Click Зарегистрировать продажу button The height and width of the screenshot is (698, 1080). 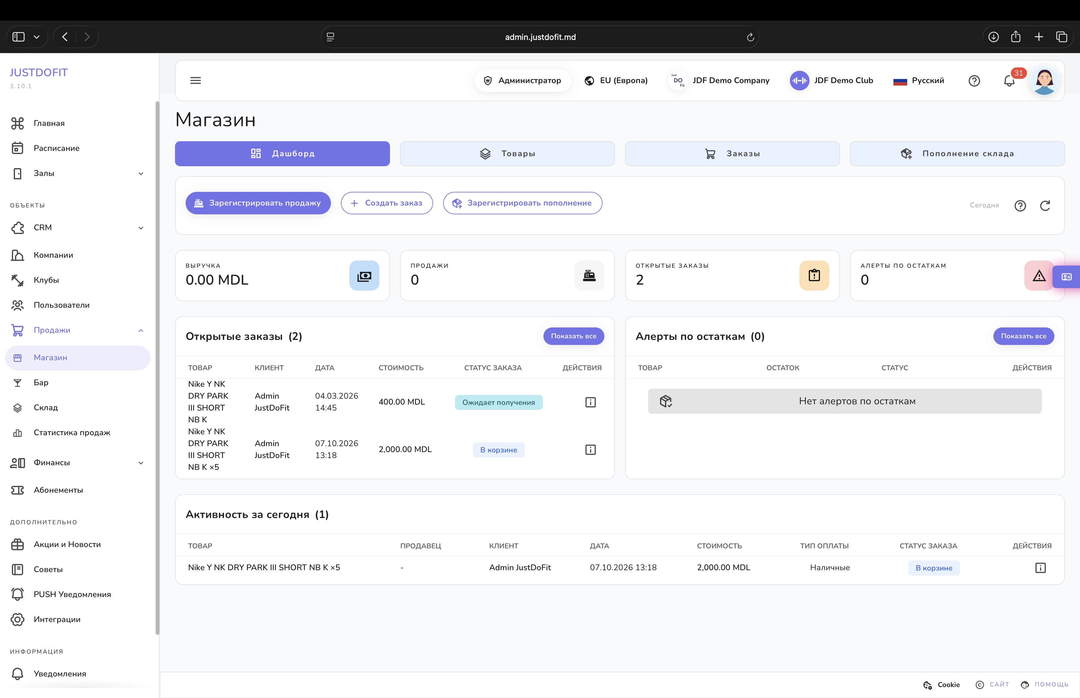[258, 203]
